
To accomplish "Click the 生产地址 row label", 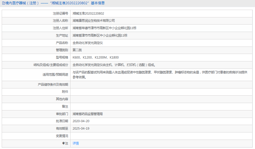I will pos(62,35).
